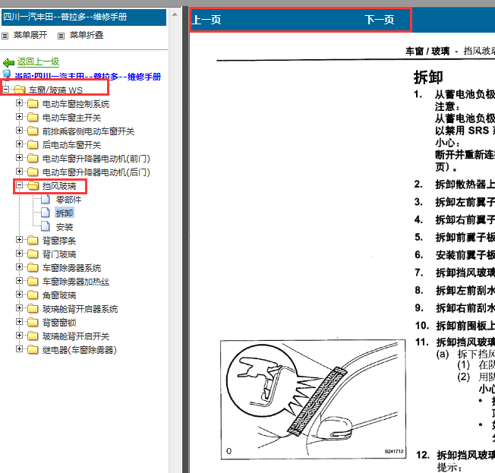Click the folder icon for 玻璃舱背开启开关
Screen dimensions: 495x473
pyautogui.click(x=33, y=336)
